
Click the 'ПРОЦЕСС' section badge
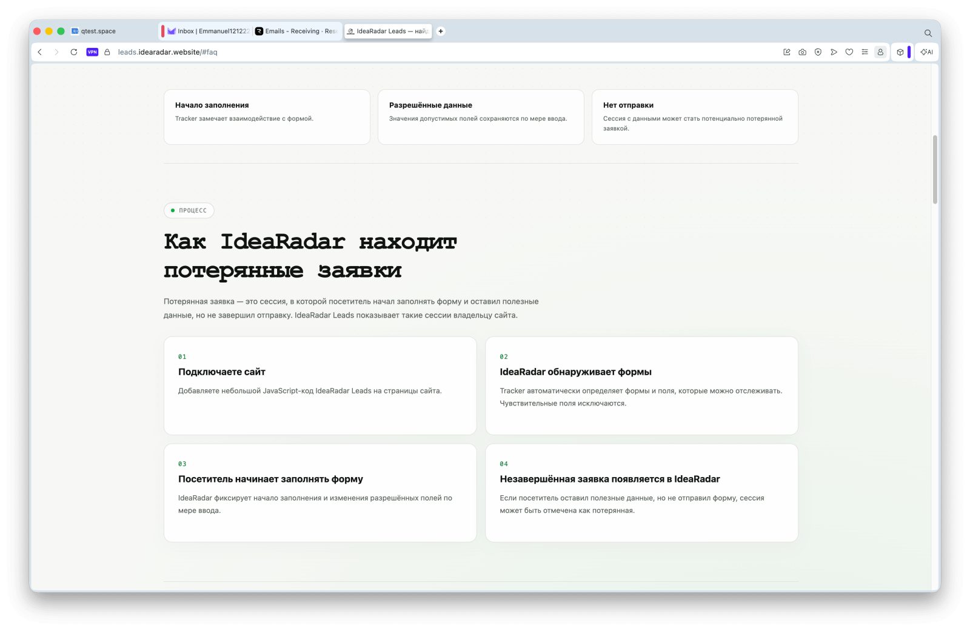tap(189, 210)
